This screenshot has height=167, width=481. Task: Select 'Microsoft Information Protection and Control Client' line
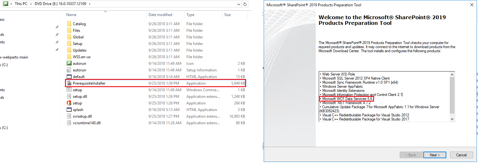[361, 95]
